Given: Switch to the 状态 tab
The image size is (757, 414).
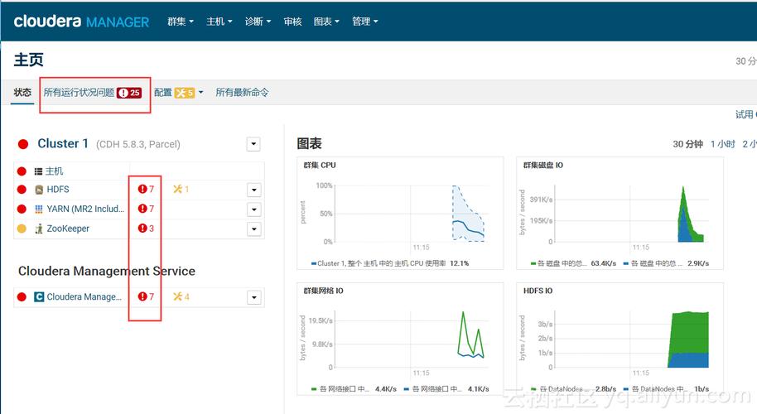Looking at the screenshot, I should coord(22,92).
